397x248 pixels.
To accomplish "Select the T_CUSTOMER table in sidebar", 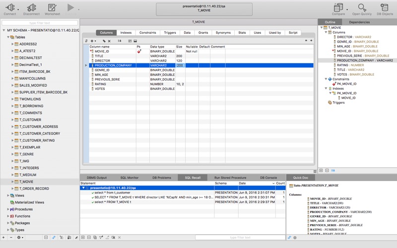I will point(30,120).
